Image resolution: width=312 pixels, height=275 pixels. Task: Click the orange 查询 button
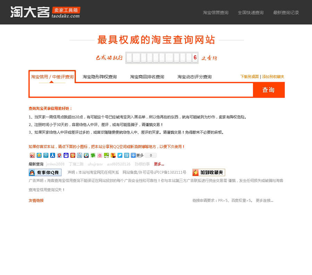(269, 90)
